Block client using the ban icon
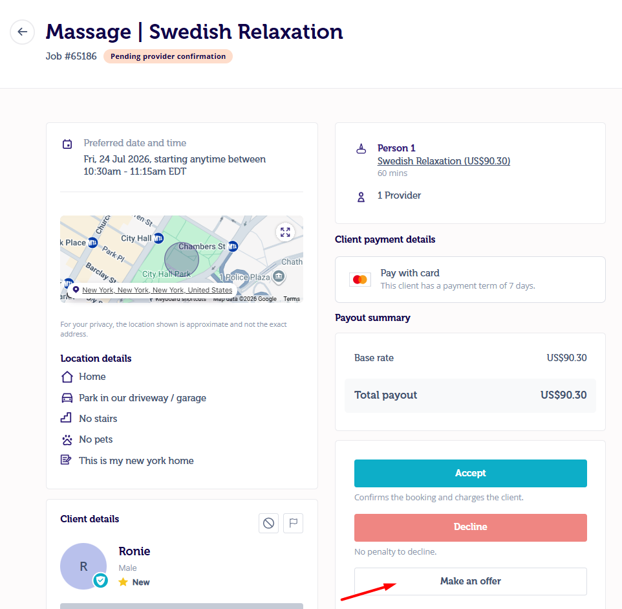Viewport: 622px width, 609px height. coord(268,523)
